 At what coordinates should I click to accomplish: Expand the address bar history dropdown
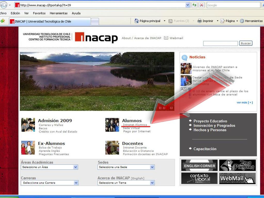point(188,5)
